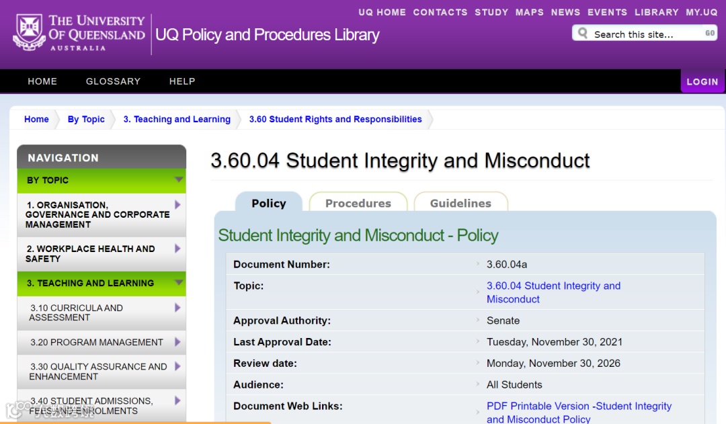Go to Teaching and Learning breadcrumb
This screenshot has height=424, width=726.
(x=177, y=119)
